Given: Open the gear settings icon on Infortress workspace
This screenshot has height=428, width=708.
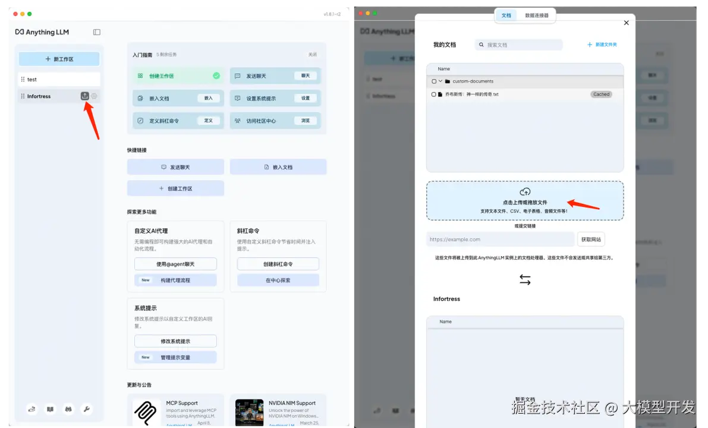Looking at the screenshot, I should click(x=94, y=96).
